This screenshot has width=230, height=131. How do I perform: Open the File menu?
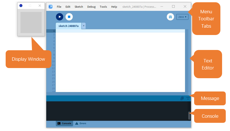pyautogui.click(x=59, y=7)
